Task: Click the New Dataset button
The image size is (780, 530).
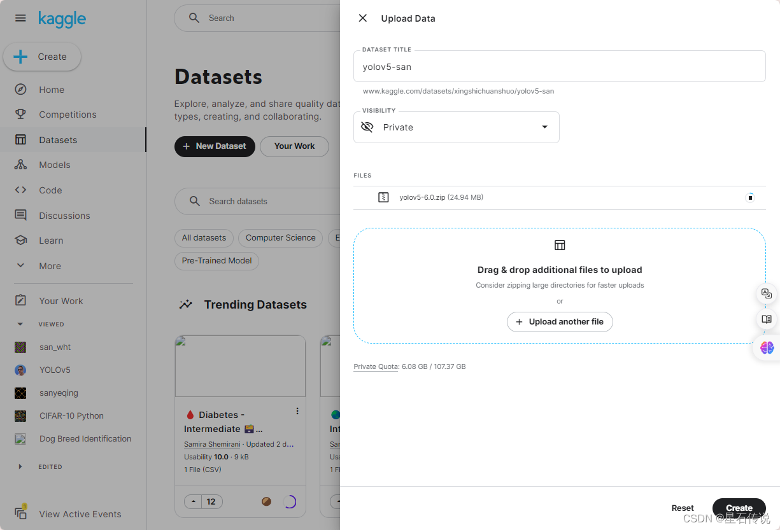Action: [x=215, y=146]
